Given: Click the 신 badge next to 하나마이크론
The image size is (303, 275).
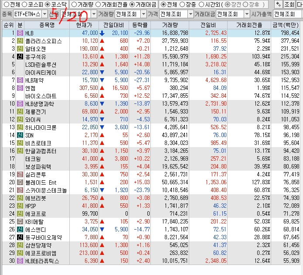Looking at the screenshot, I should click(20, 127).
